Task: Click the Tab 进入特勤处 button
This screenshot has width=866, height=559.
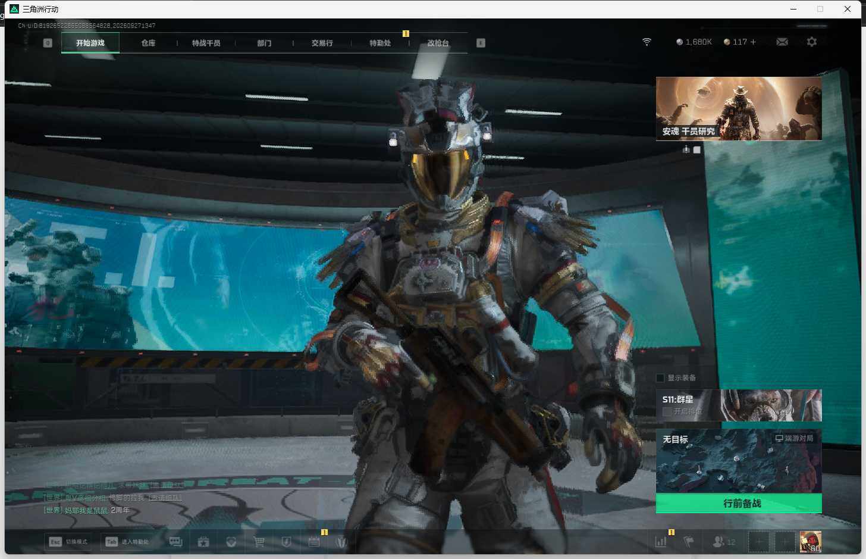Action: (127, 542)
